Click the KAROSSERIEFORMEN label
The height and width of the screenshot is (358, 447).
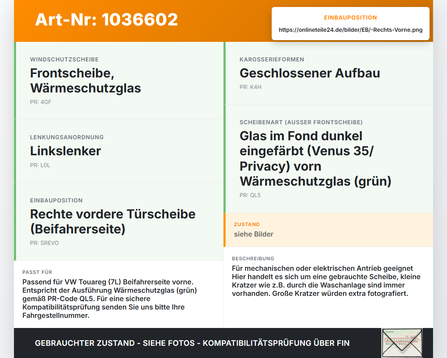point(272,59)
